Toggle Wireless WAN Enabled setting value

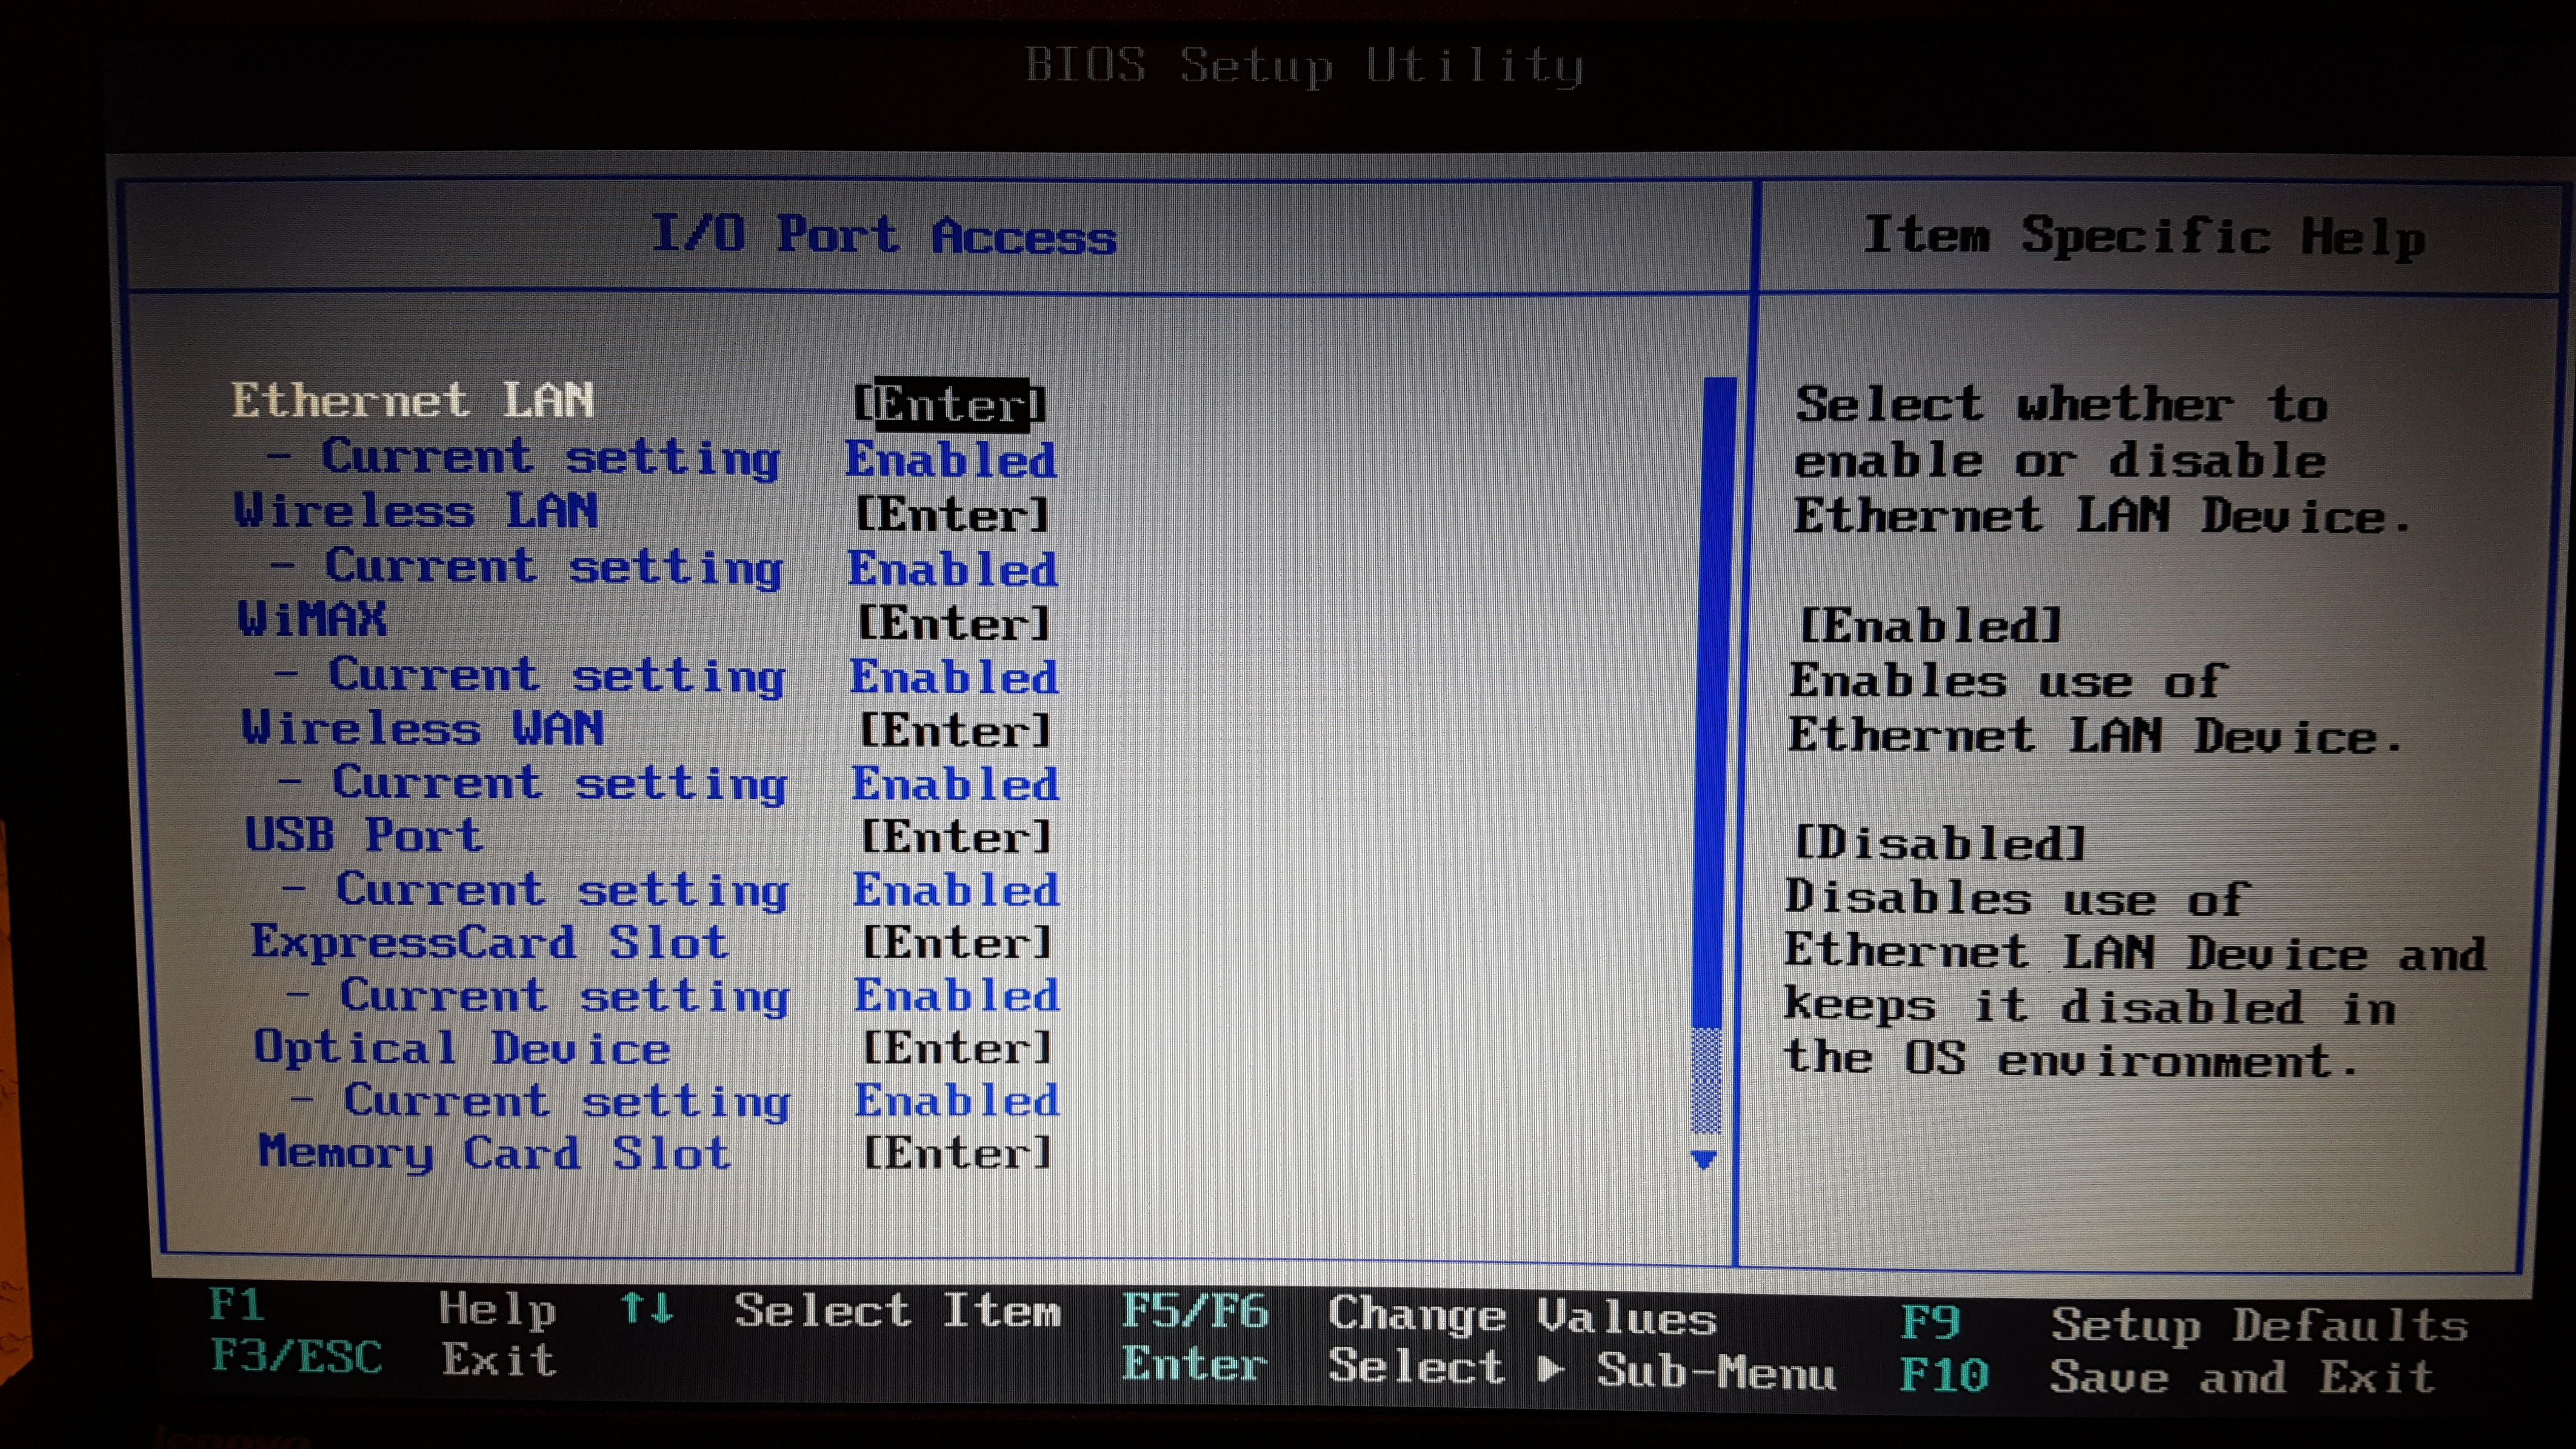955,784
